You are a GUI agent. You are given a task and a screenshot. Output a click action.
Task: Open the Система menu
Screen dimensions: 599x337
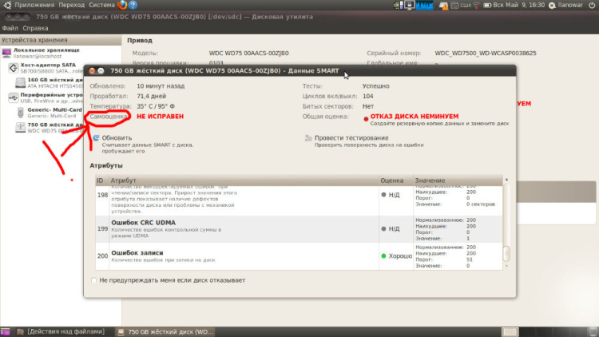click(101, 5)
